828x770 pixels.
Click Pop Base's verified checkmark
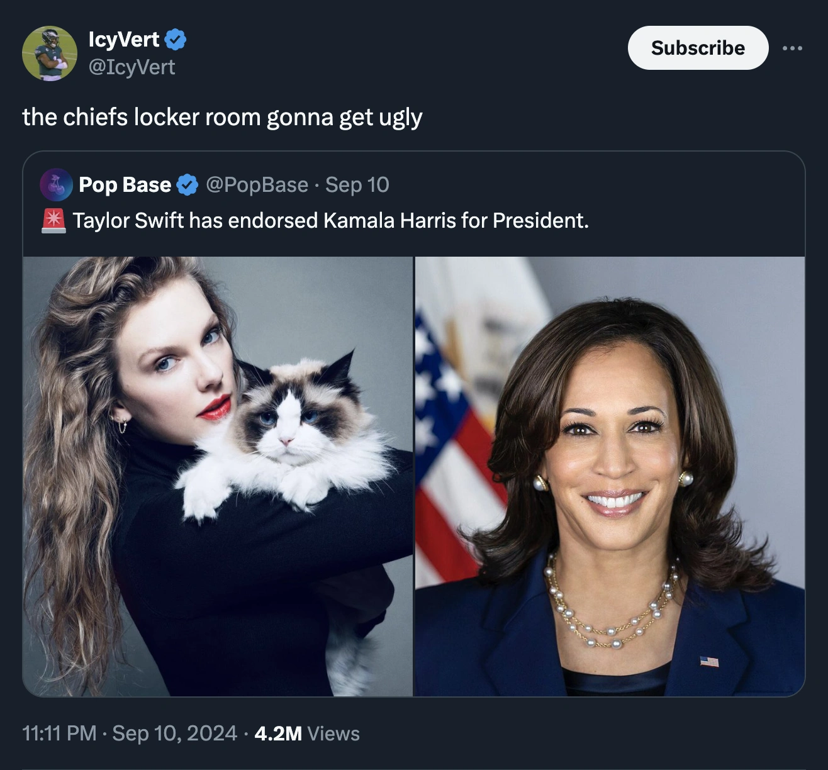pos(186,185)
